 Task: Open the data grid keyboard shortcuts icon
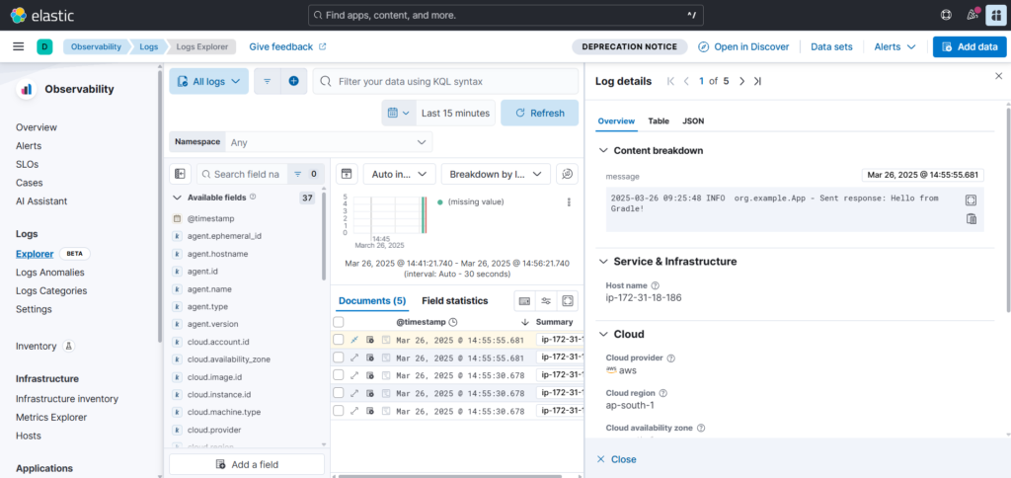(x=524, y=300)
